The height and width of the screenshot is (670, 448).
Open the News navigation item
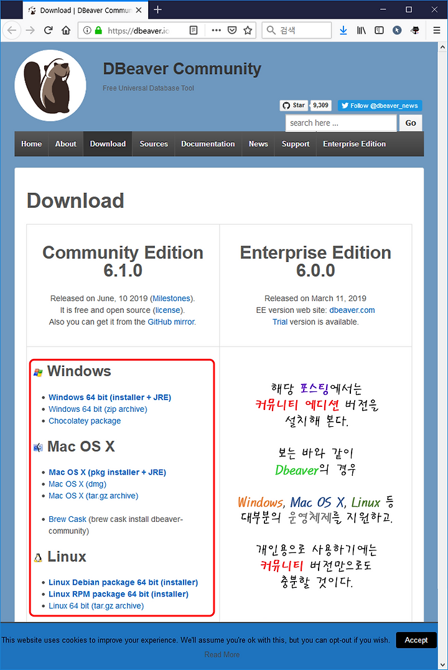click(258, 144)
